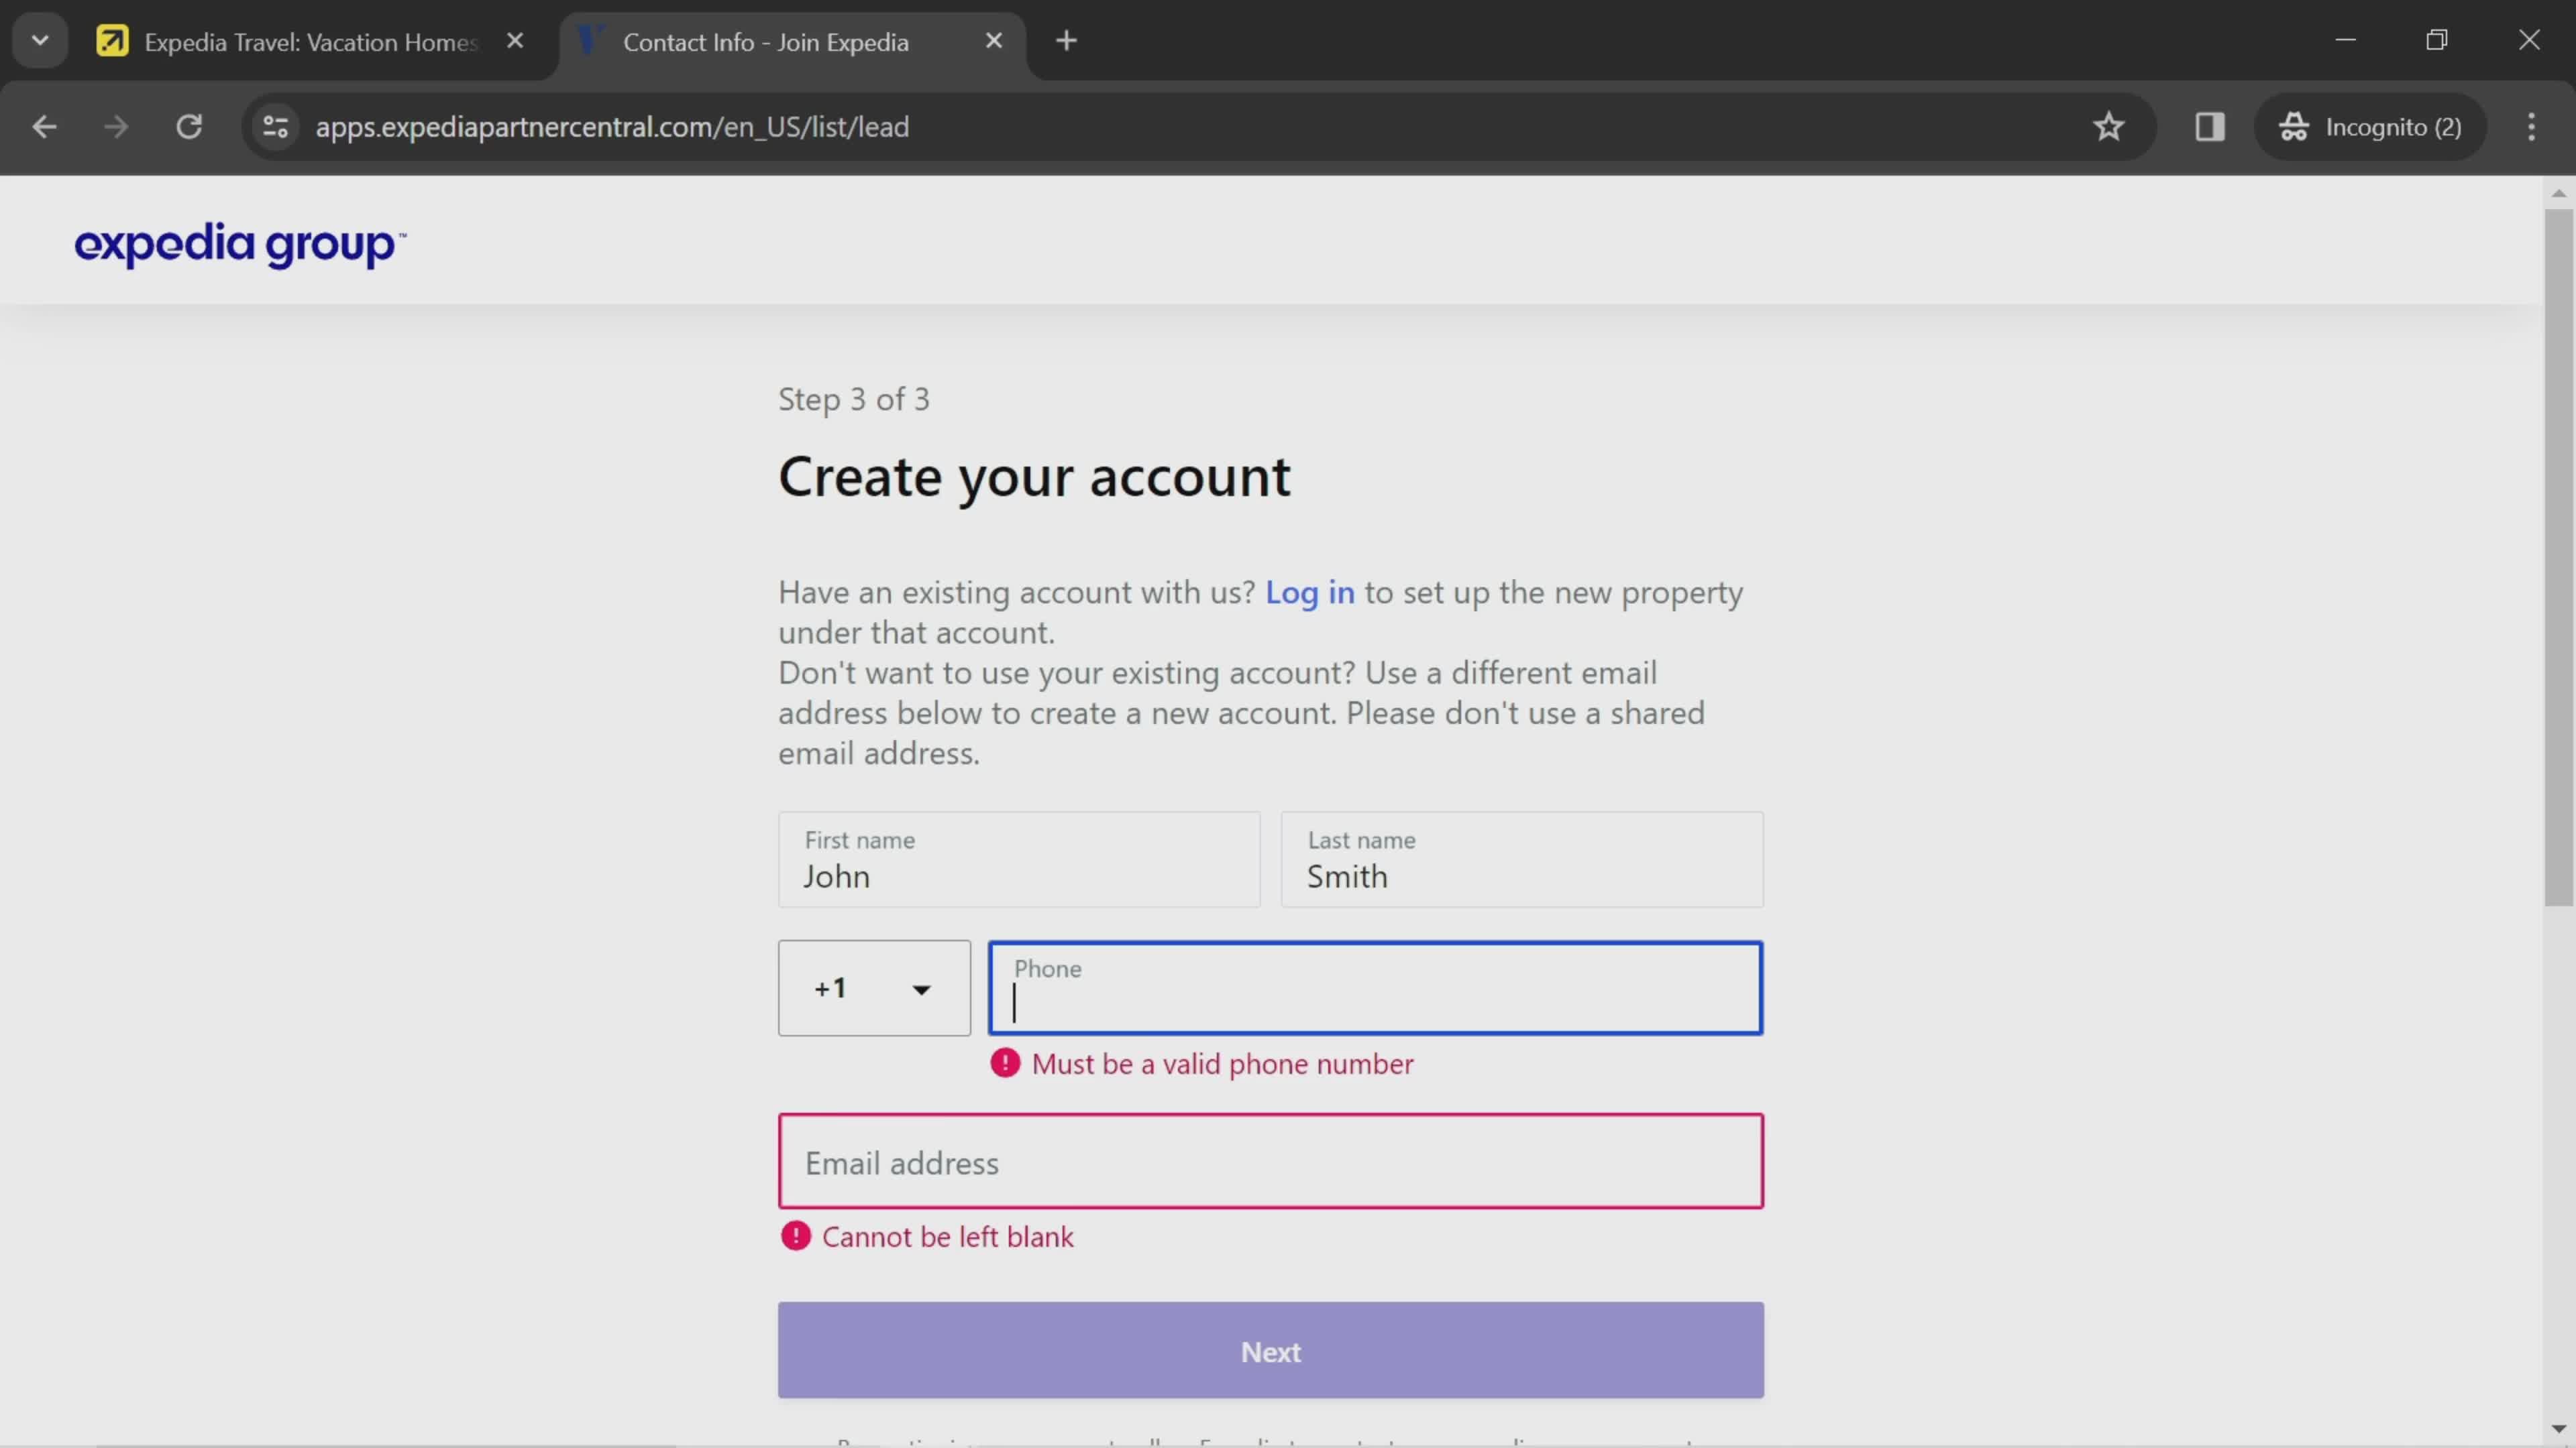Click 'Cannot be left blank' message

[947, 1237]
